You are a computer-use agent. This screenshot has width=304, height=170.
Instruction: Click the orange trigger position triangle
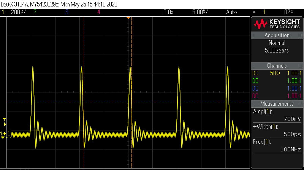[x=128, y=18]
